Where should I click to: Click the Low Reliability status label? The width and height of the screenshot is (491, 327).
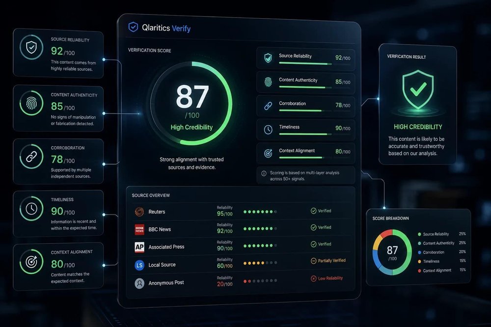point(330,278)
